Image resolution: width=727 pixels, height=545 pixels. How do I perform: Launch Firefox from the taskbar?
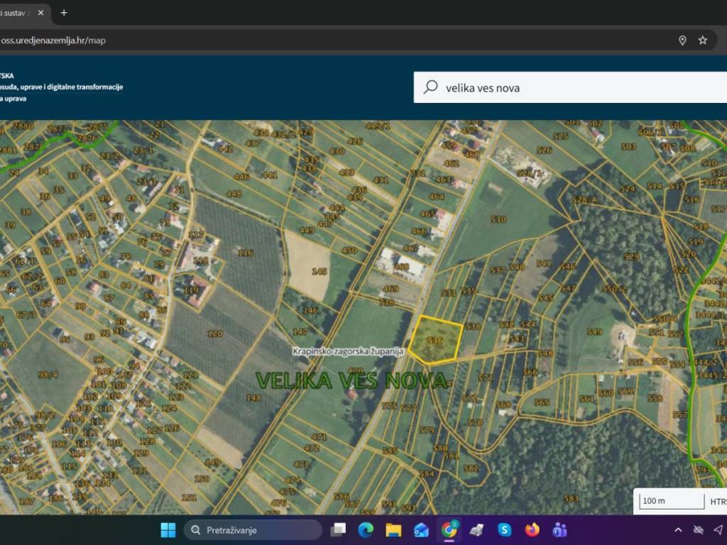coord(532,530)
